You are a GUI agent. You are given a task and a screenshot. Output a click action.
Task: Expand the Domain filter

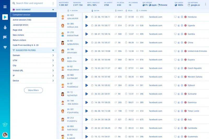tap(53, 55)
